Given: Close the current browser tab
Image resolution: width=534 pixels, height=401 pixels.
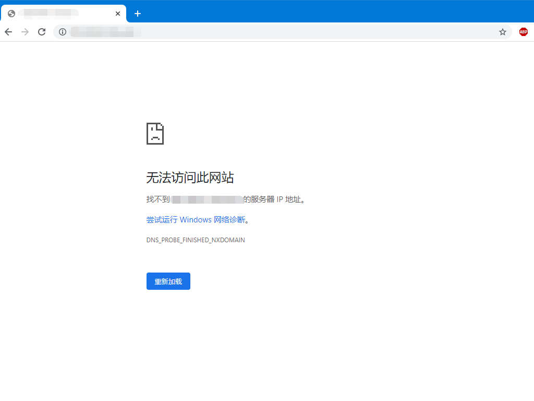Looking at the screenshot, I should (x=118, y=14).
